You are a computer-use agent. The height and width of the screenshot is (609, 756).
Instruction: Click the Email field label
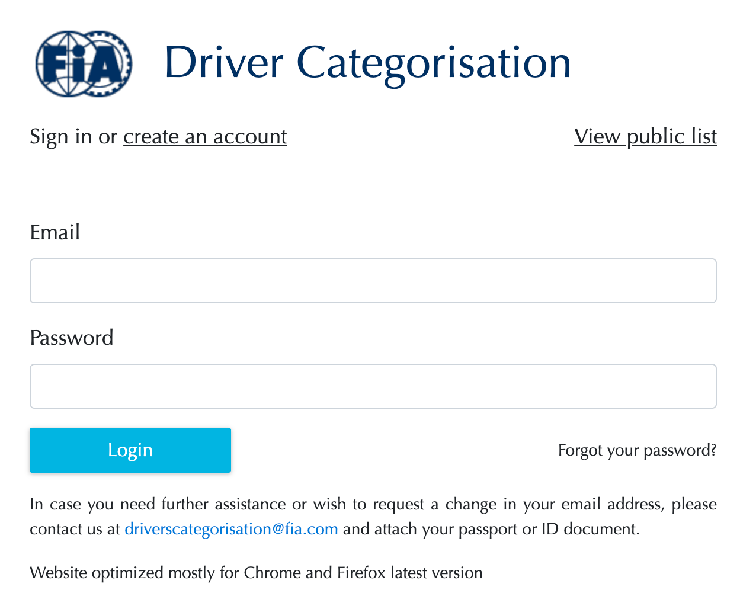pyautogui.click(x=55, y=232)
